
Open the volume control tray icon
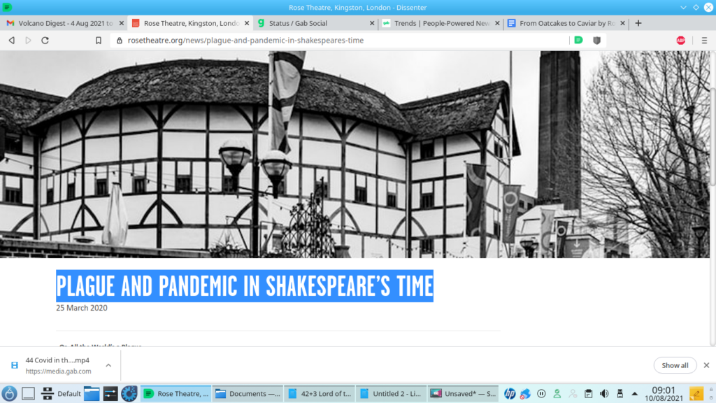[604, 393]
